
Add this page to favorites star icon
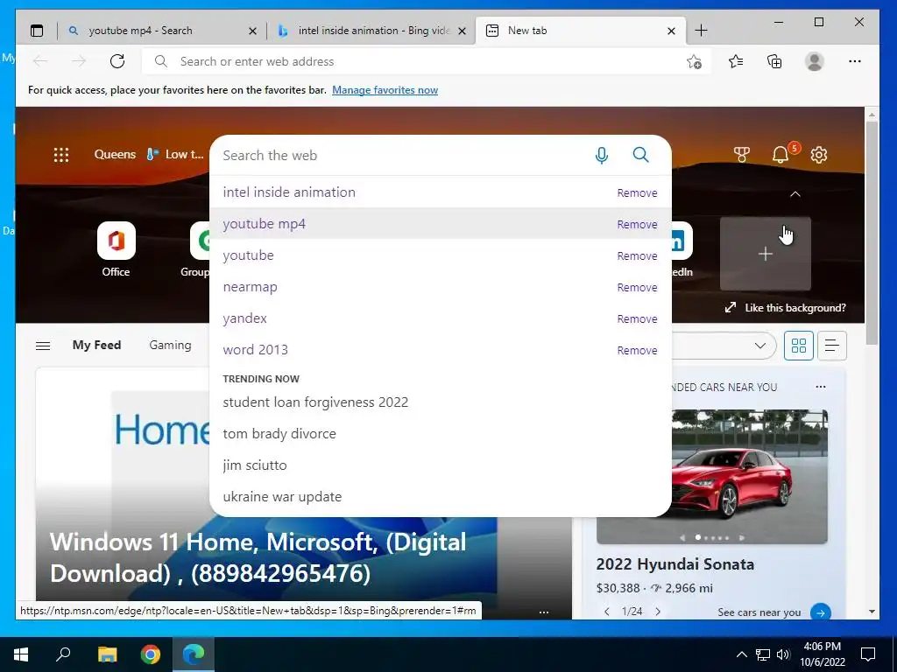point(694,62)
